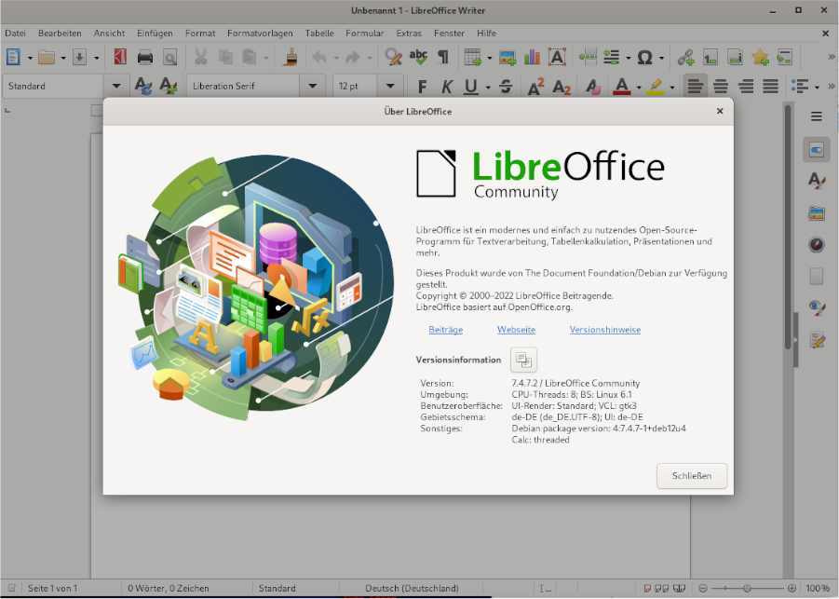
Task: Close the Über LibreOffice dialog
Action: 720,111
